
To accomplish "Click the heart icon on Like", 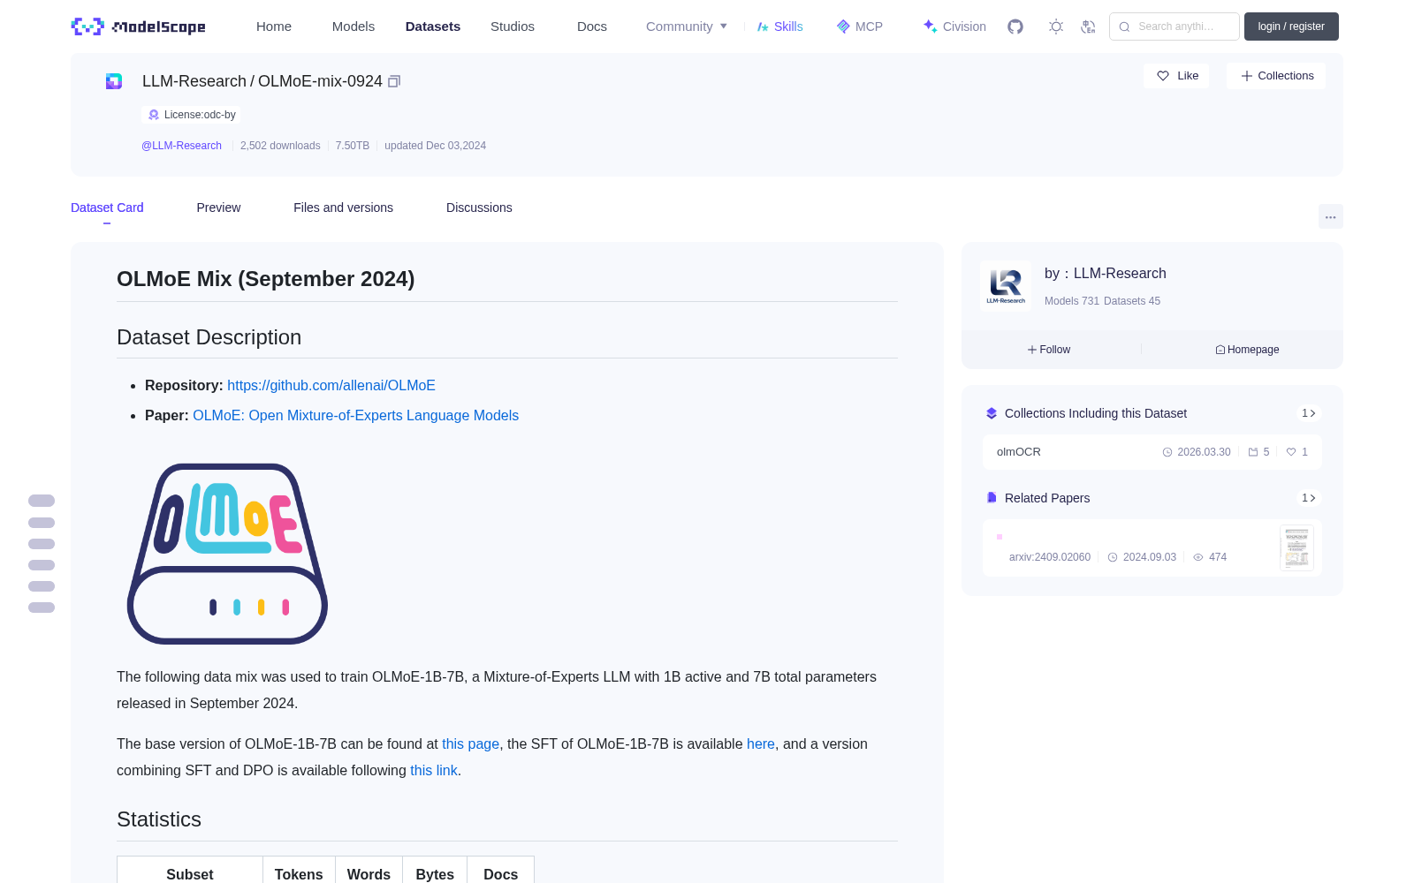I will pos(1163,76).
